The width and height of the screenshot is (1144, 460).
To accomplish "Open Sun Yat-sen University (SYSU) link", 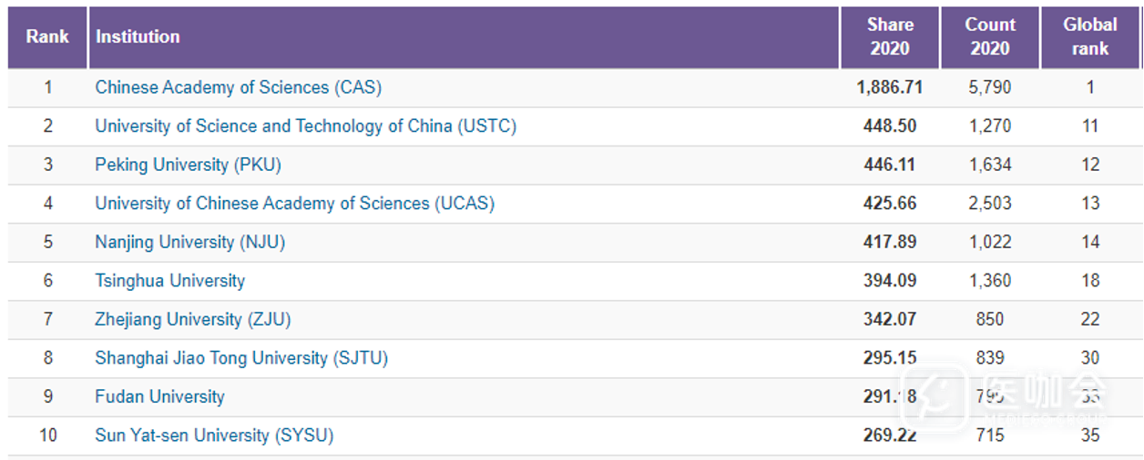I will (x=214, y=435).
